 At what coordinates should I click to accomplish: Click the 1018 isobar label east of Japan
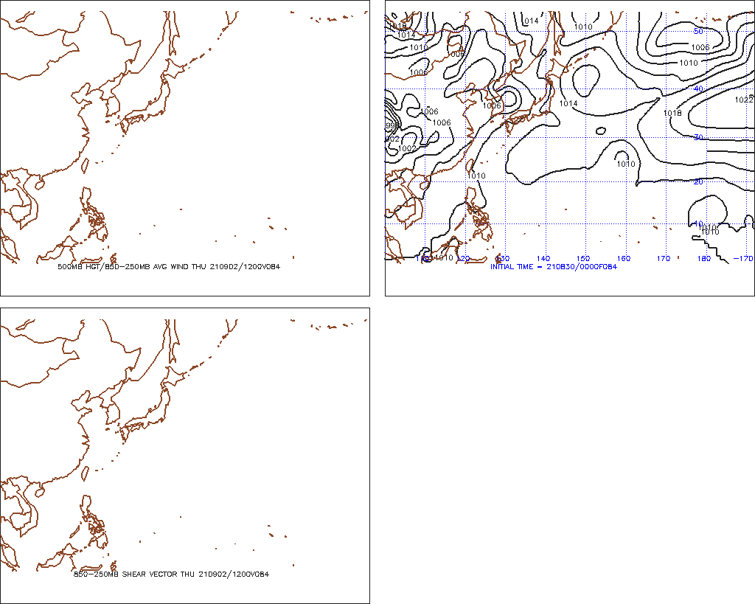click(x=672, y=113)
